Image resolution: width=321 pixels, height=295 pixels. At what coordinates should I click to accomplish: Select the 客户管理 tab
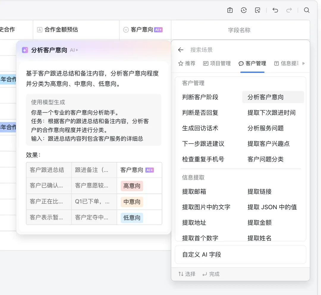click(x=252, y=63)
